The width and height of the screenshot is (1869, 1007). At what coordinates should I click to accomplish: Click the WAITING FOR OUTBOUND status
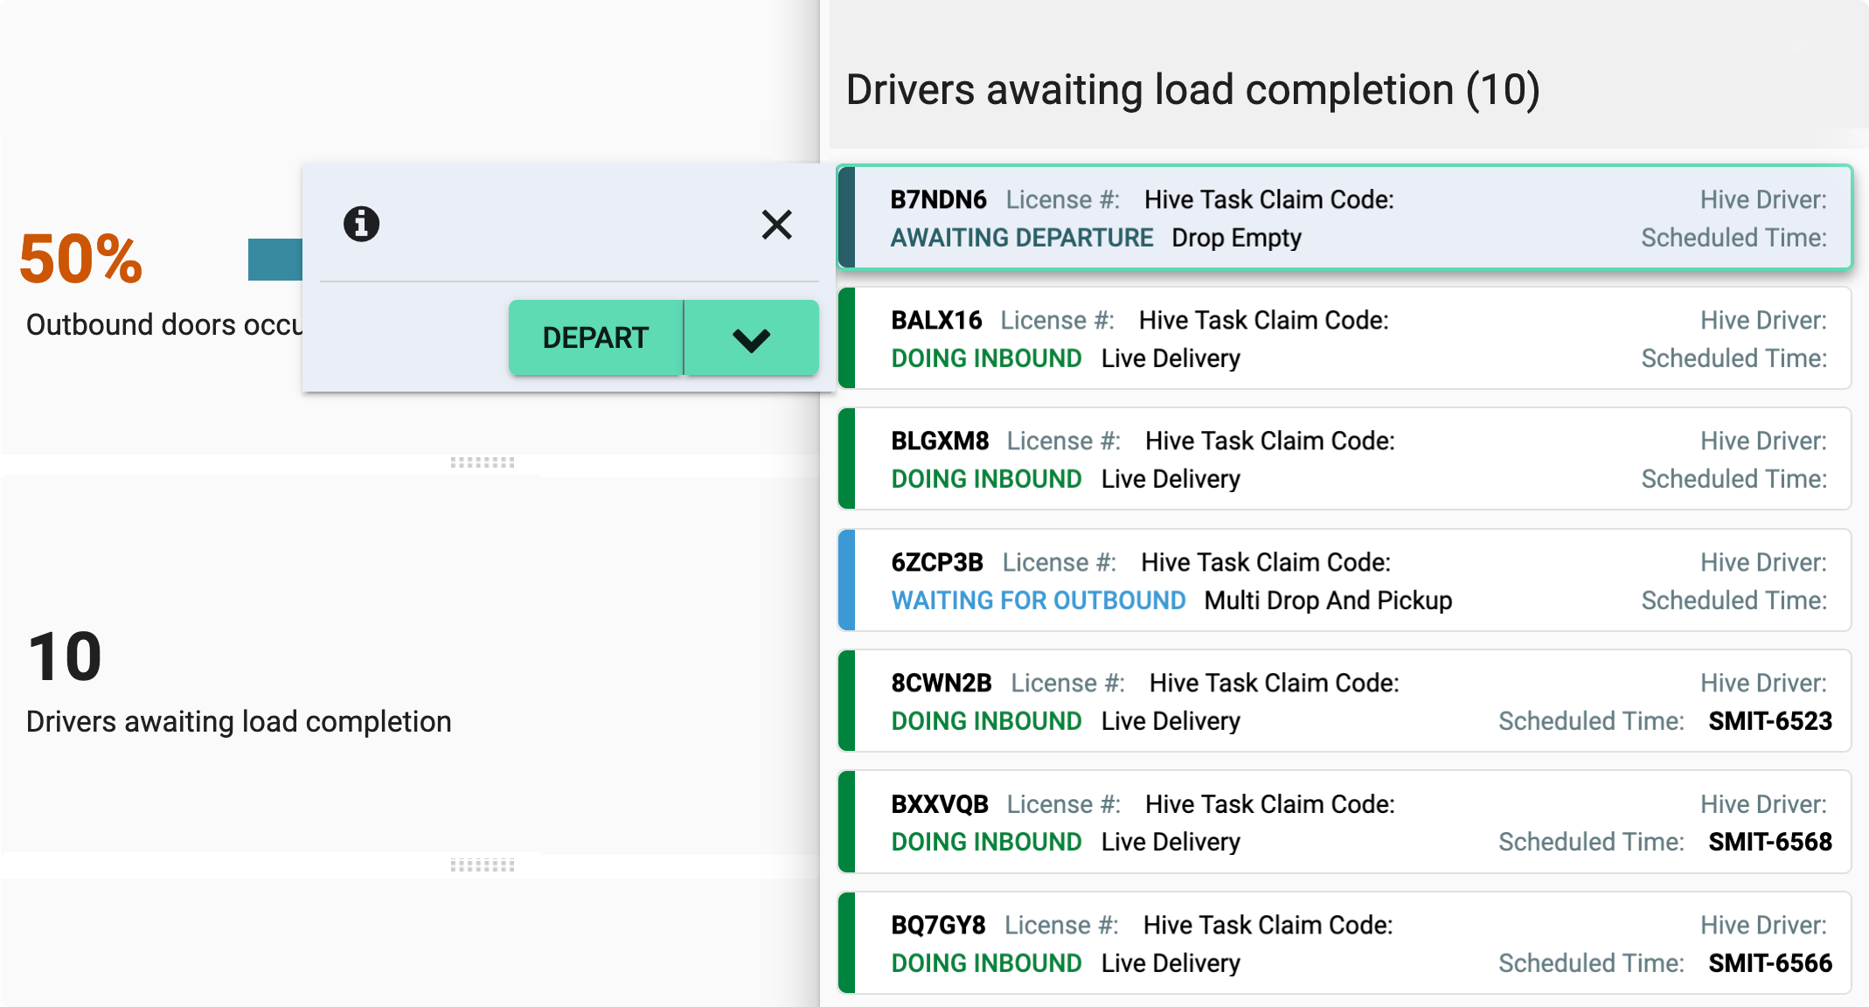pyautogui.click(x=1039, y=601)
